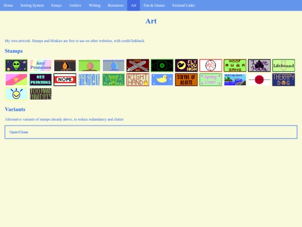This screenshot has width=302, height=227.
Task: Click the red wax seal stamp
Action: pos(259,80)
